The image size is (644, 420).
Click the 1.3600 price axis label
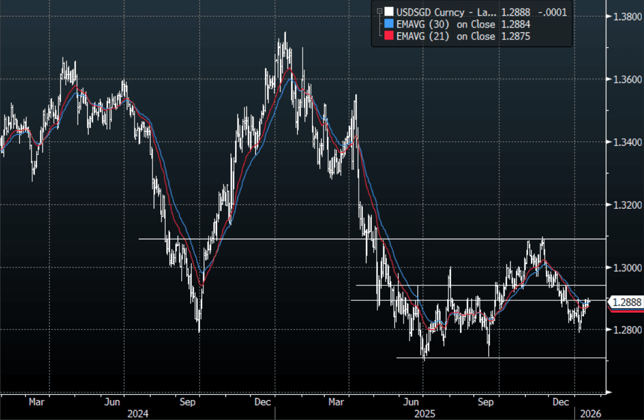[x=627, y=80]
